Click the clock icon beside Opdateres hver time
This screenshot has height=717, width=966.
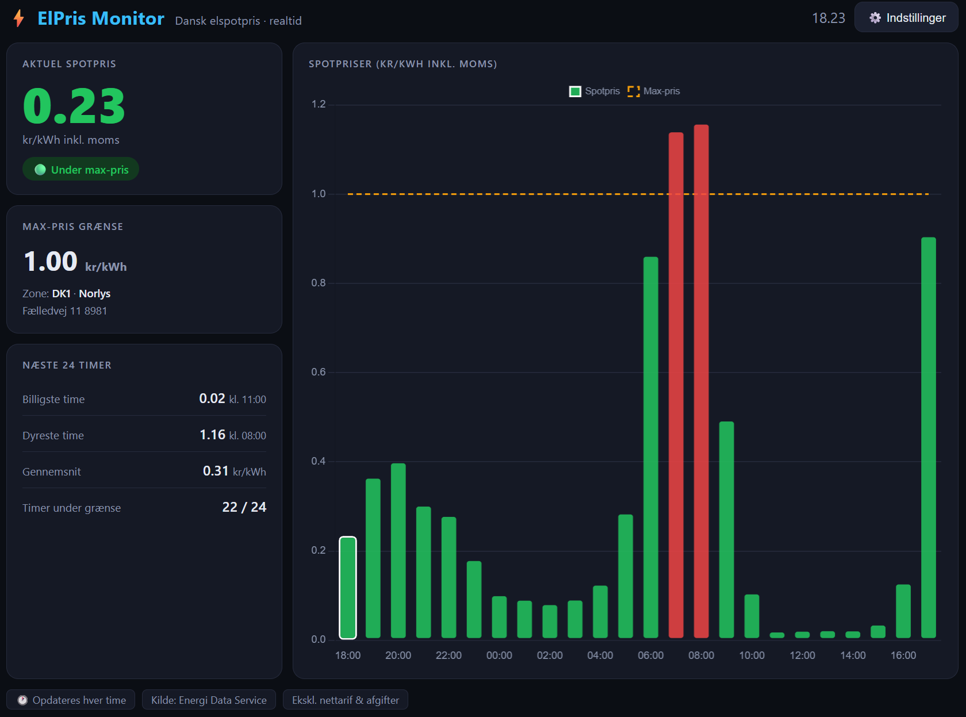pos(22,700)
